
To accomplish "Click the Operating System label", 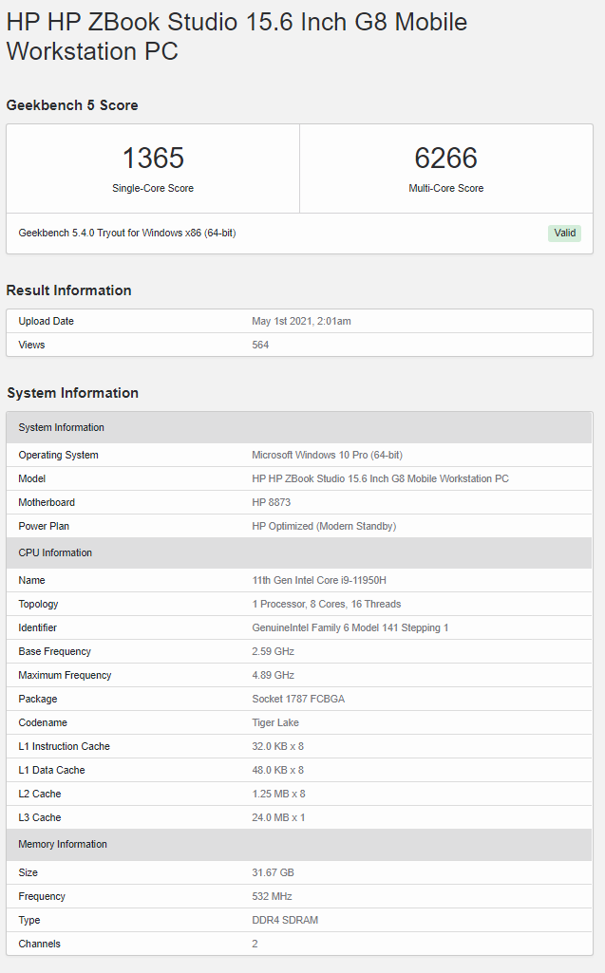I will click(x=58, y=455).
